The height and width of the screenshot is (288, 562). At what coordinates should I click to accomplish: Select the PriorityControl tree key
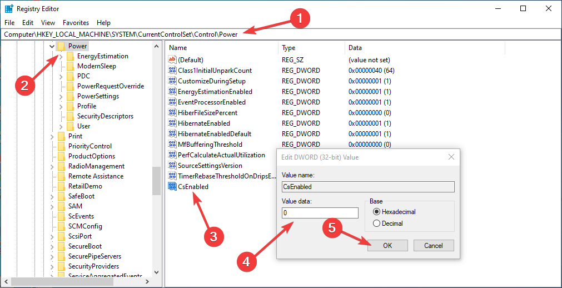[90, 146]
